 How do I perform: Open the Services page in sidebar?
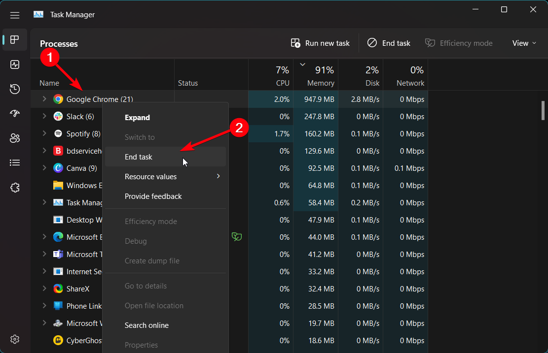click(15, 188)
